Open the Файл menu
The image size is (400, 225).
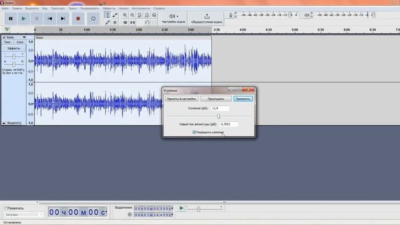coord(5,8)
